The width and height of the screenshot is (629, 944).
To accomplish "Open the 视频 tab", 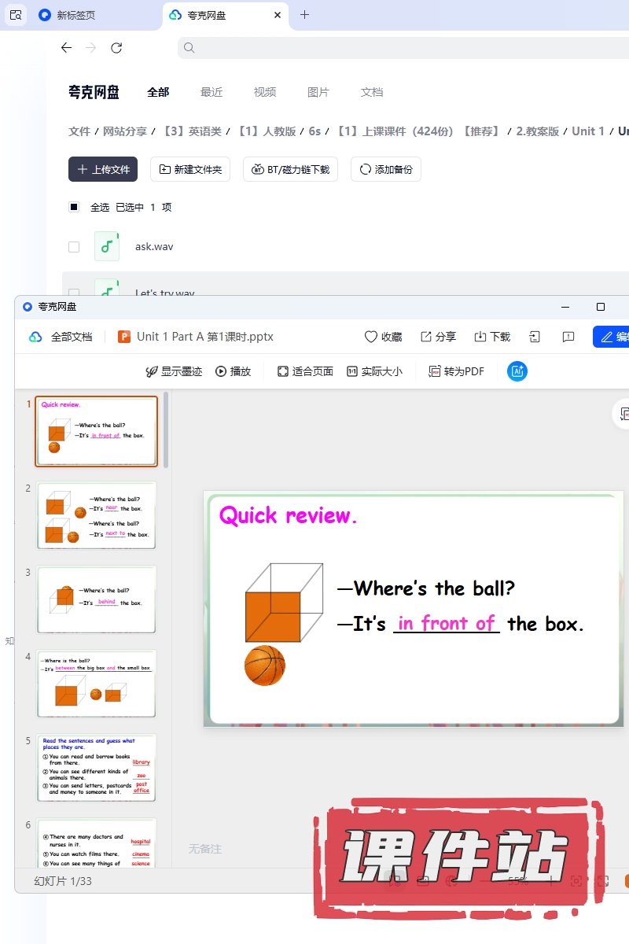I will (x=265, y=92).
